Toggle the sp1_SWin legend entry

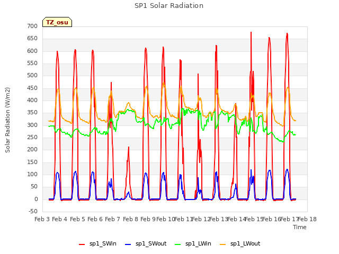97,244
